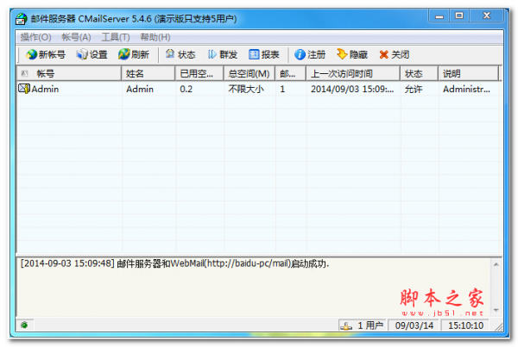Click the 群发 (mass mail) icon
Image resolution: width=518 pixels, height=347 pixels.
point(212,54)
